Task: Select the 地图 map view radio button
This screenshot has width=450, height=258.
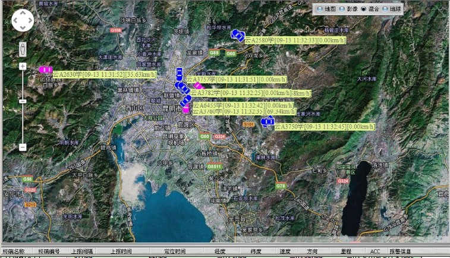Action: pos(320,9)
